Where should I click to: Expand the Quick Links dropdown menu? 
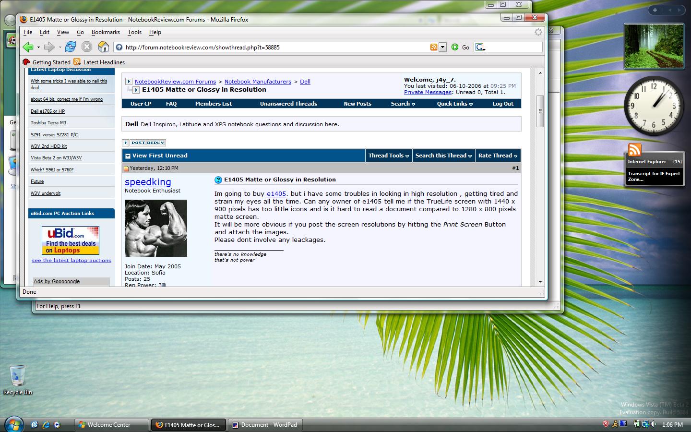455,104
